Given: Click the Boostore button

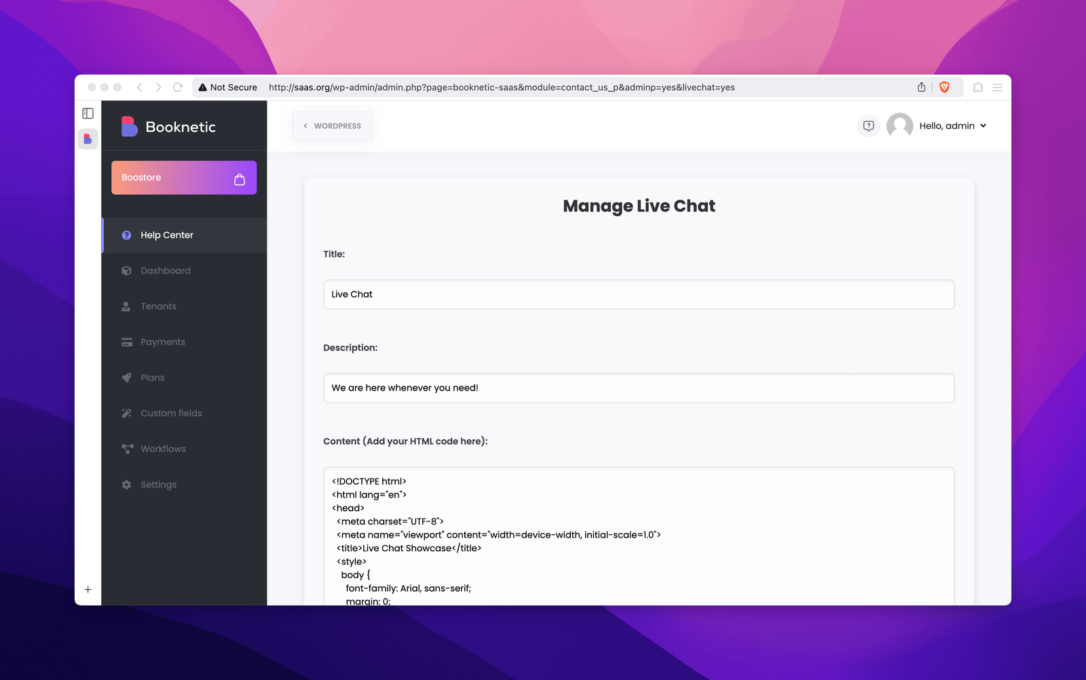Looking at the screenshot, I should 184,178.
